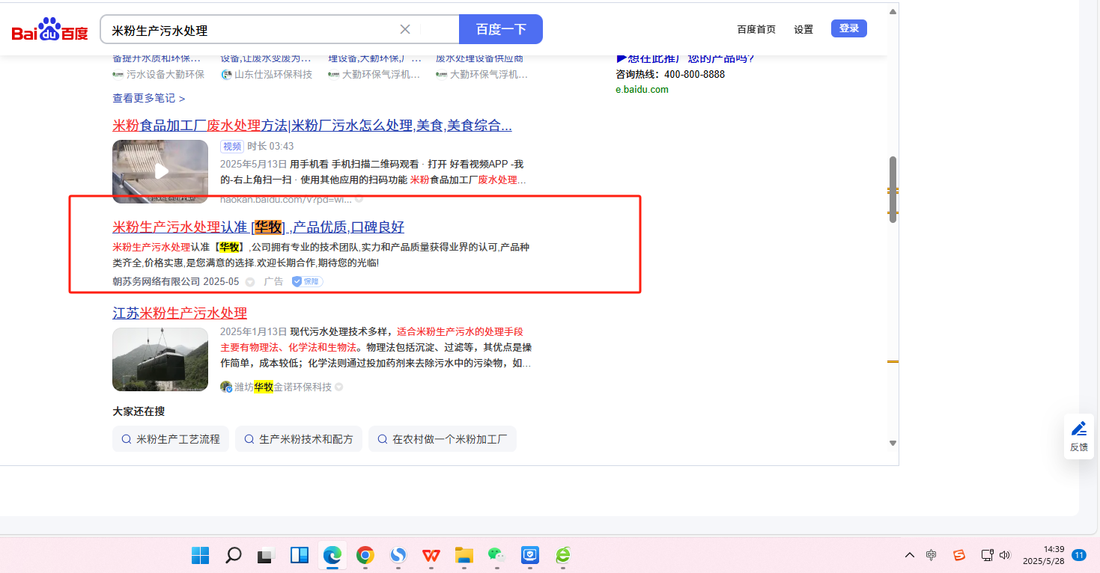Click the page's vertical scrollbar thumb
1100x573 pixels.
coord(893,189)
